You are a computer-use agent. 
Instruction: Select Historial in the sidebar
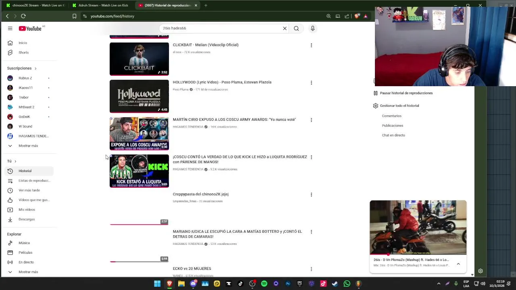pyautogui.click(x=28, y=171)
